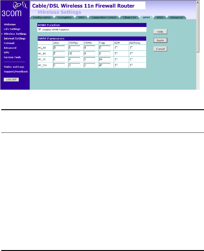The width and height of the screenshot is (204, 251).
Task: Click the vertical scrollbar thumb
Action: pyautogui.click(x=198, y=28)
